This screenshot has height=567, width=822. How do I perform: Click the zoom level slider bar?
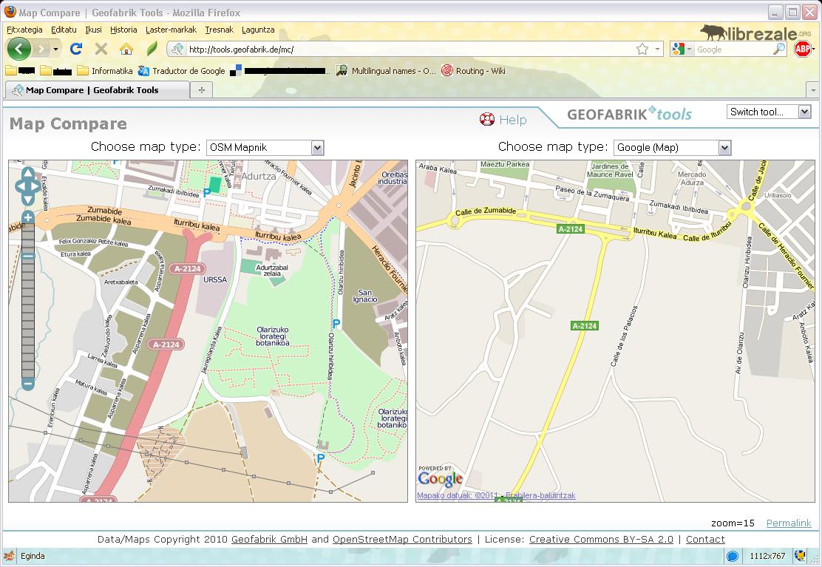tap(28, 310)
